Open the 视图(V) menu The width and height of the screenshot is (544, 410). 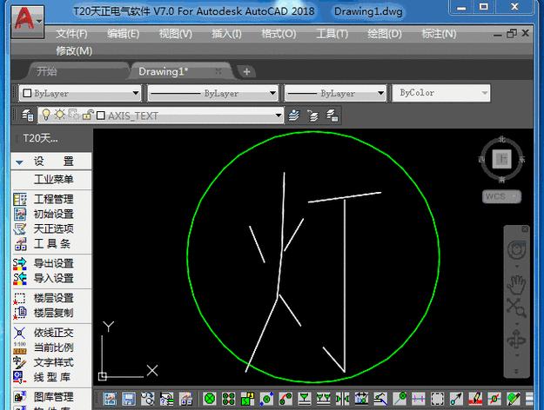[175, 34]
